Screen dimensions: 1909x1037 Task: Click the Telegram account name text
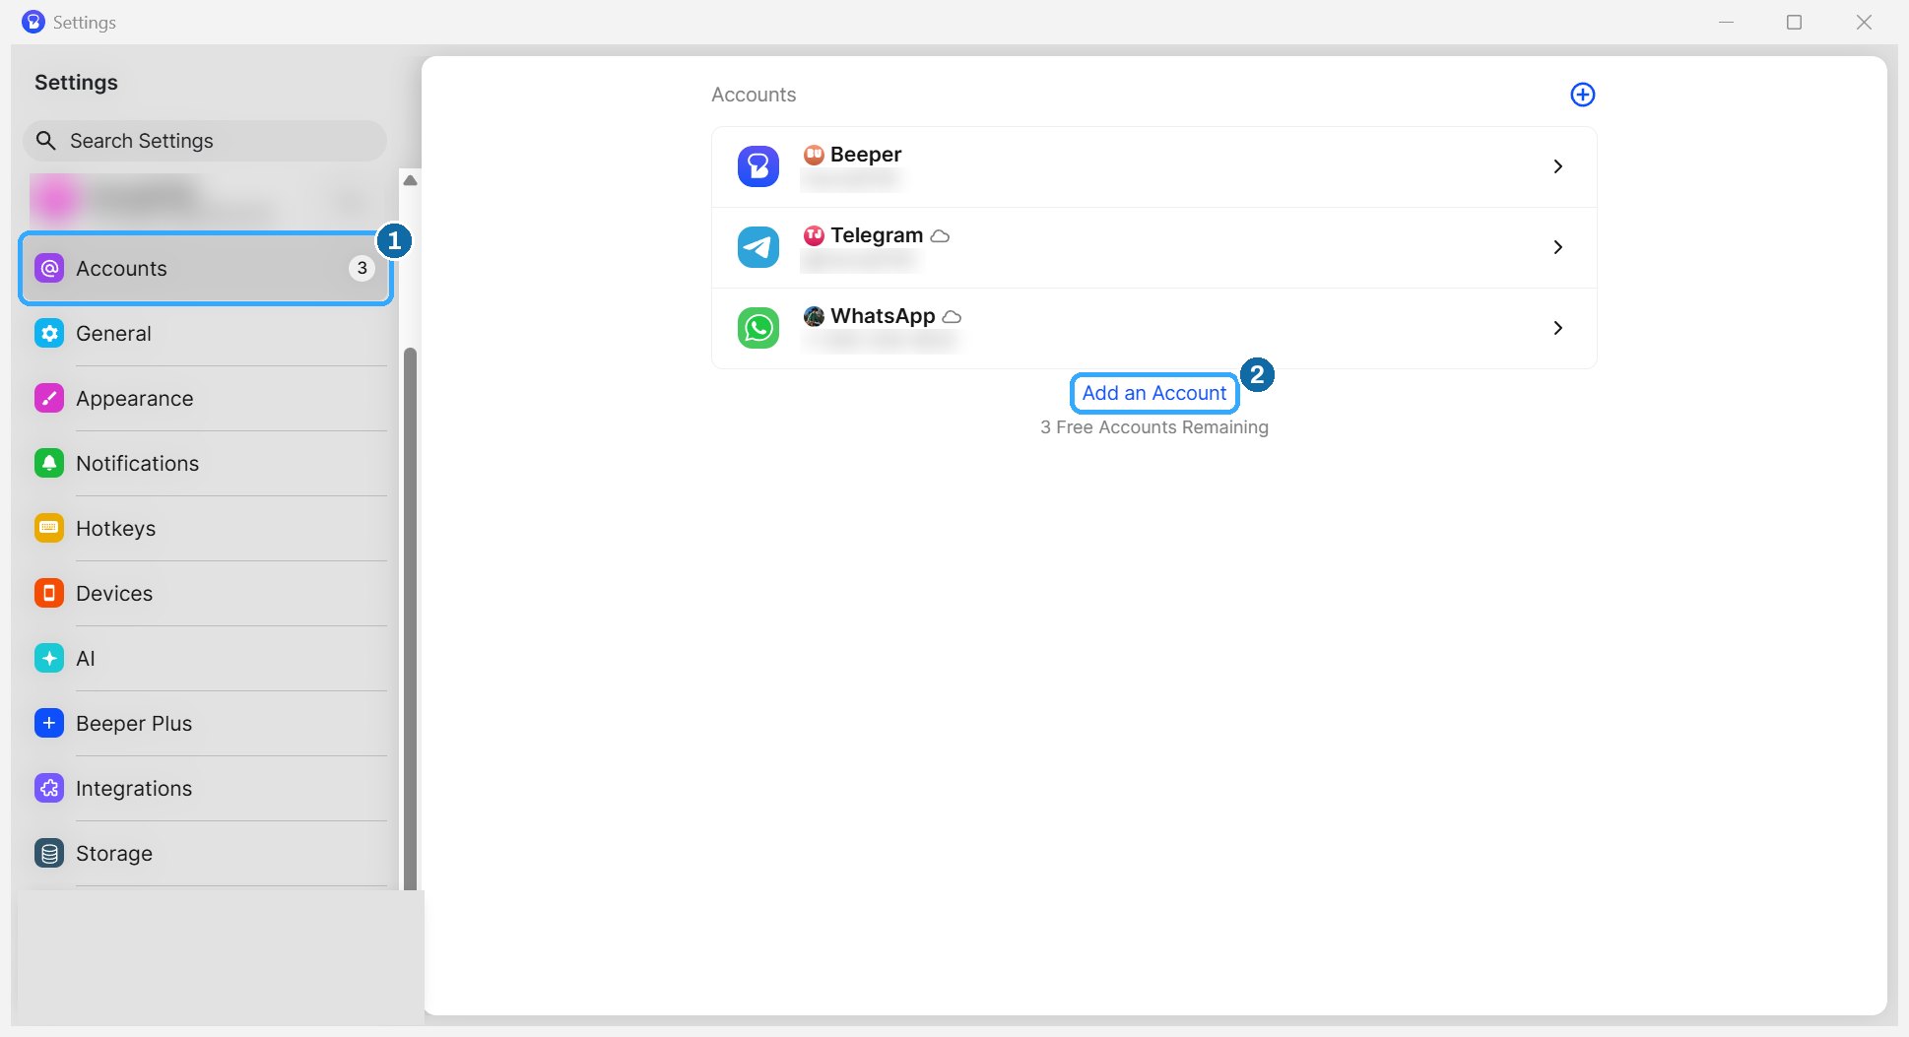[x=877, y=235]
